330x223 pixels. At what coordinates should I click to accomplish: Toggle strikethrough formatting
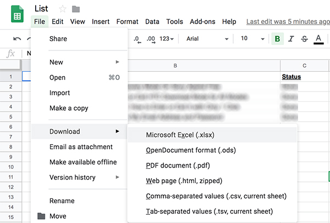pyautogui.click(x=304, y=38)
